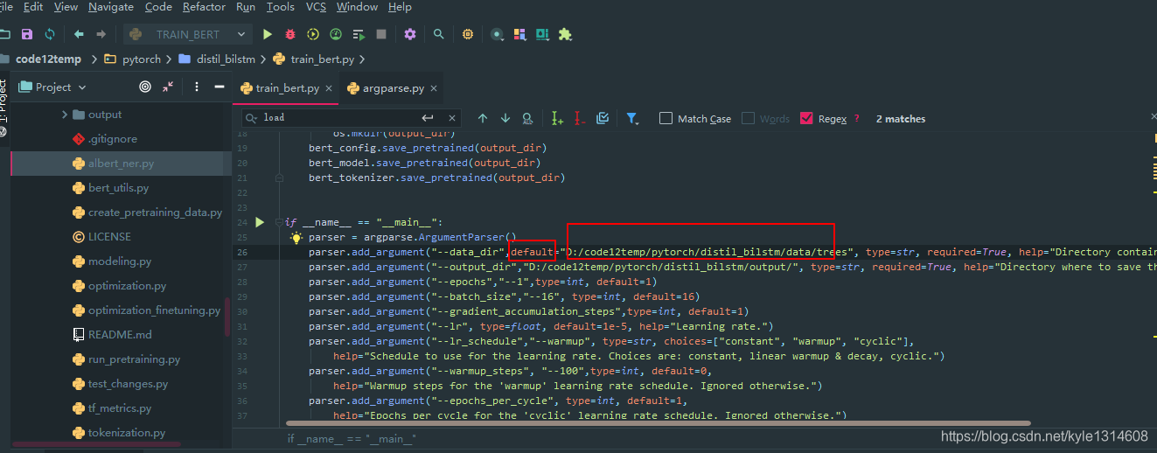Open the TRAIN_BERT run configuration dropdown
This screenshot has height=453, width=1157.
coord(241,35)
